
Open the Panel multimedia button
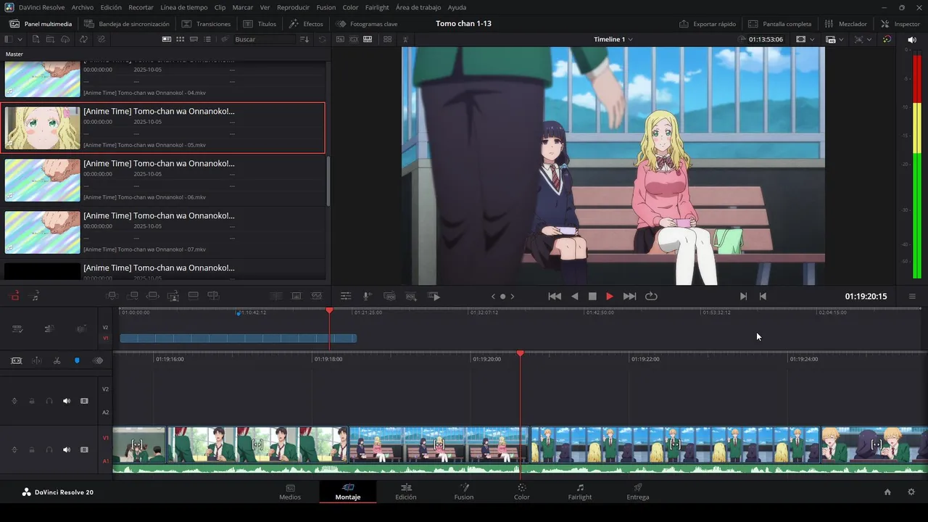[41, 24]
